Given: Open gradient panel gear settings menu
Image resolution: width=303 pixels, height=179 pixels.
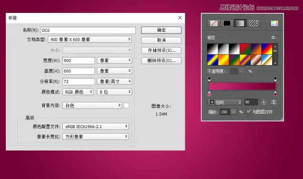Looking at the screenshot, I should 273,38.
